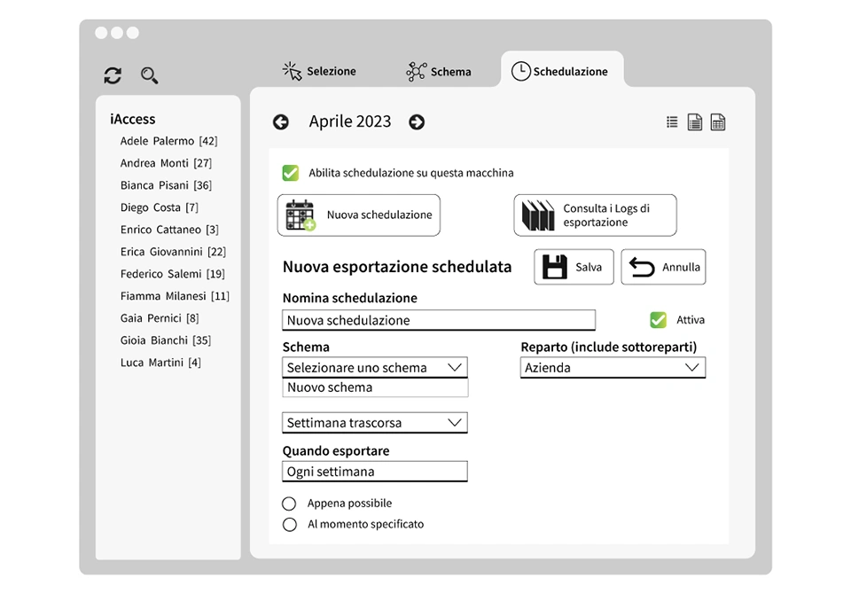Viewport: 851px width, 594px height.
Task: Click the undo arrow Annulla icon
Action: [642, 267]
